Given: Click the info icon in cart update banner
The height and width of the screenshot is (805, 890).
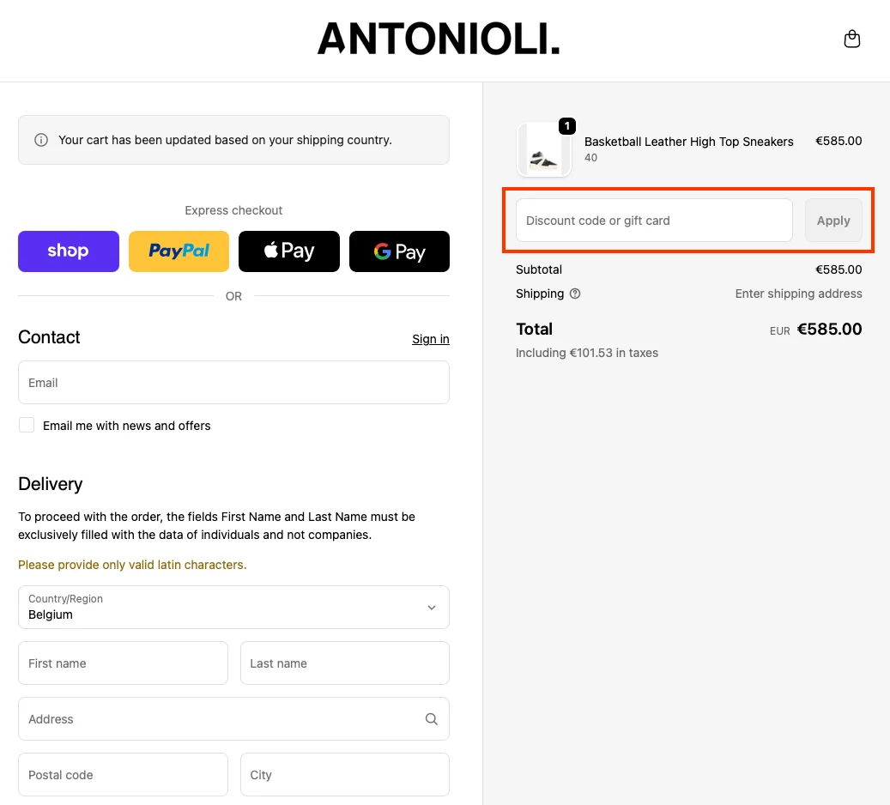Looking at the screenshot, I should click(41, 140).
